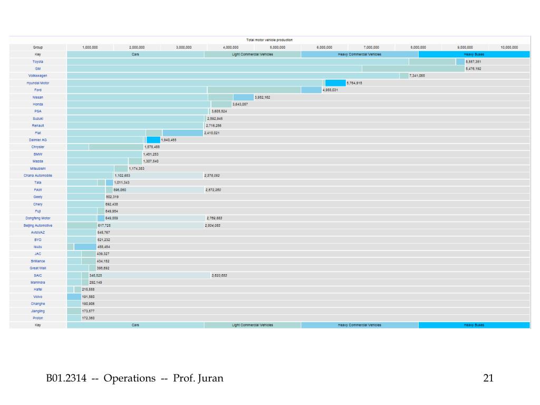Select the Geely row label
This screenshot has width=540, height=405.
tap(38, 197)
